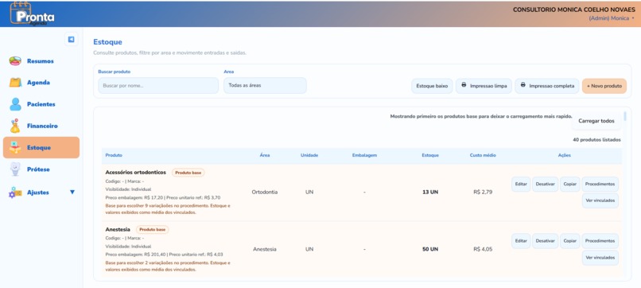The height and width of the screenshot is (288, 641).
Task: Open Prótese section
Action: point(41,169)
